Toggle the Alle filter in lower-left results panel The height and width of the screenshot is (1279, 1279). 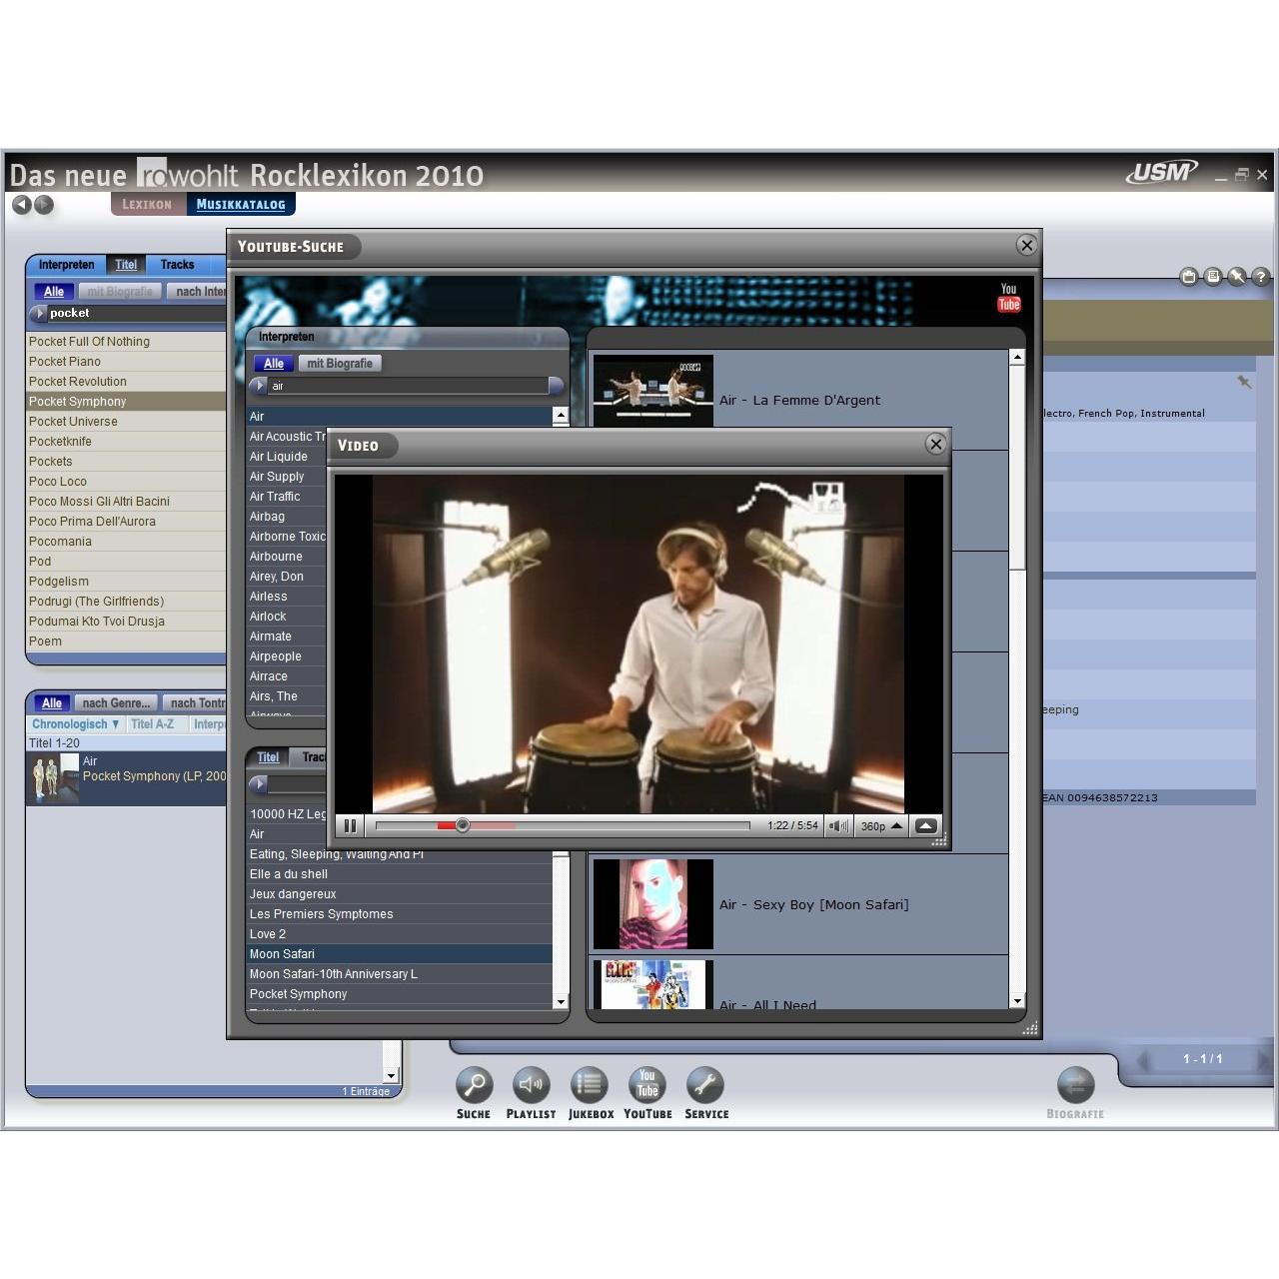pyautogui.click(x=52, y=703)
